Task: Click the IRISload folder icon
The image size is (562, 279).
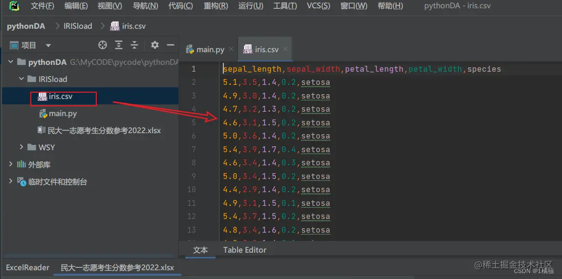Action: click(32, 79)
